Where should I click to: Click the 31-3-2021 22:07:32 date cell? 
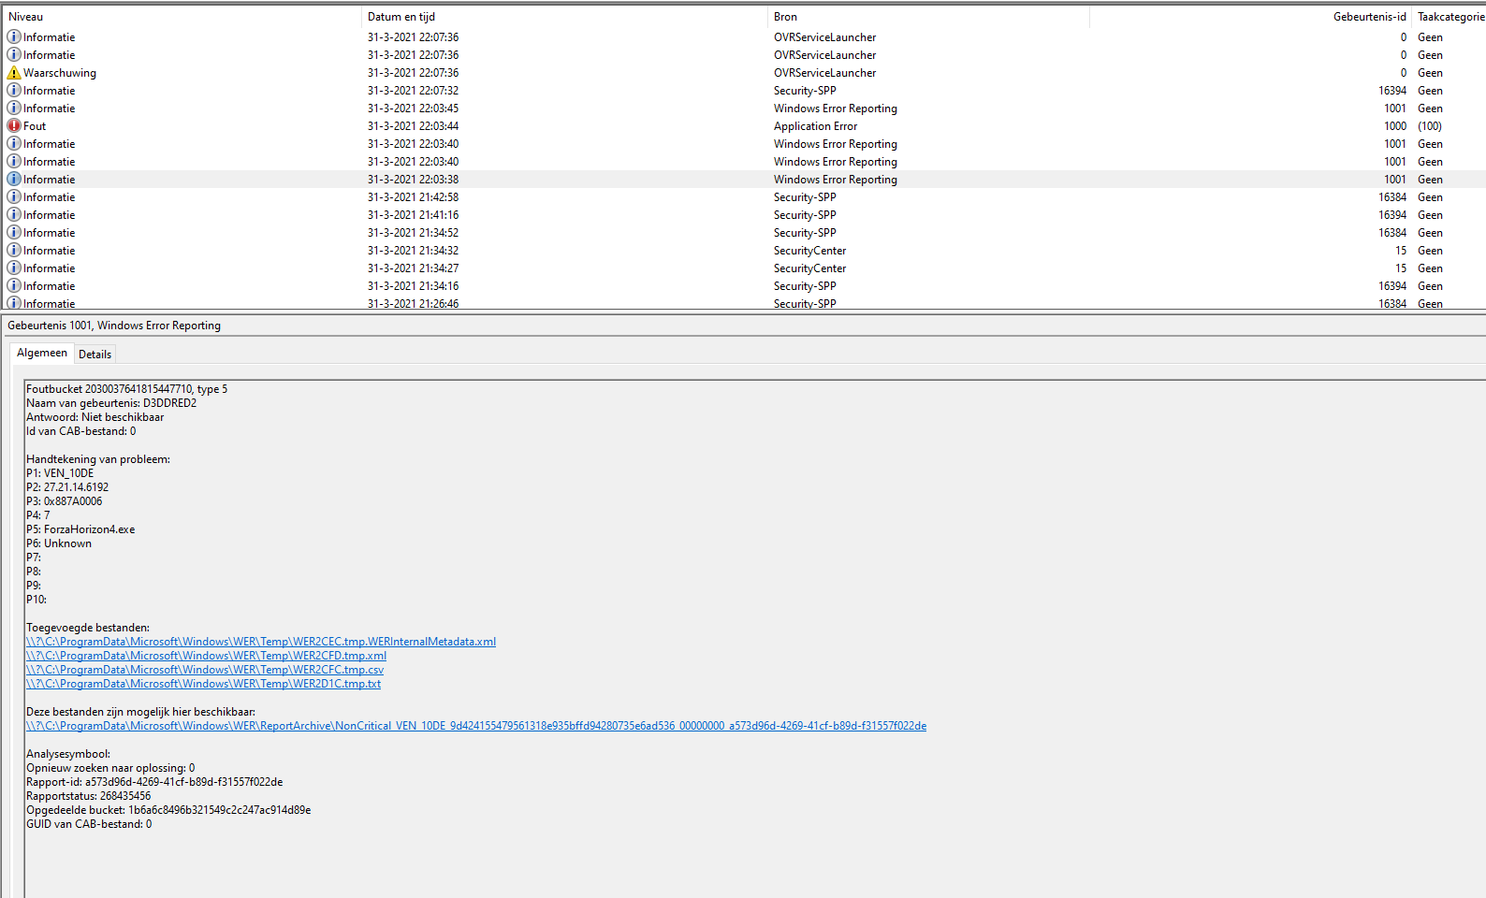pos(413,91)
